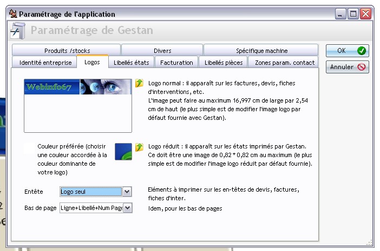The height and width of the screenshot is (251, 380).
Task: Click the small reduced logo thumbnail
Action: click(x=123, y=151)
